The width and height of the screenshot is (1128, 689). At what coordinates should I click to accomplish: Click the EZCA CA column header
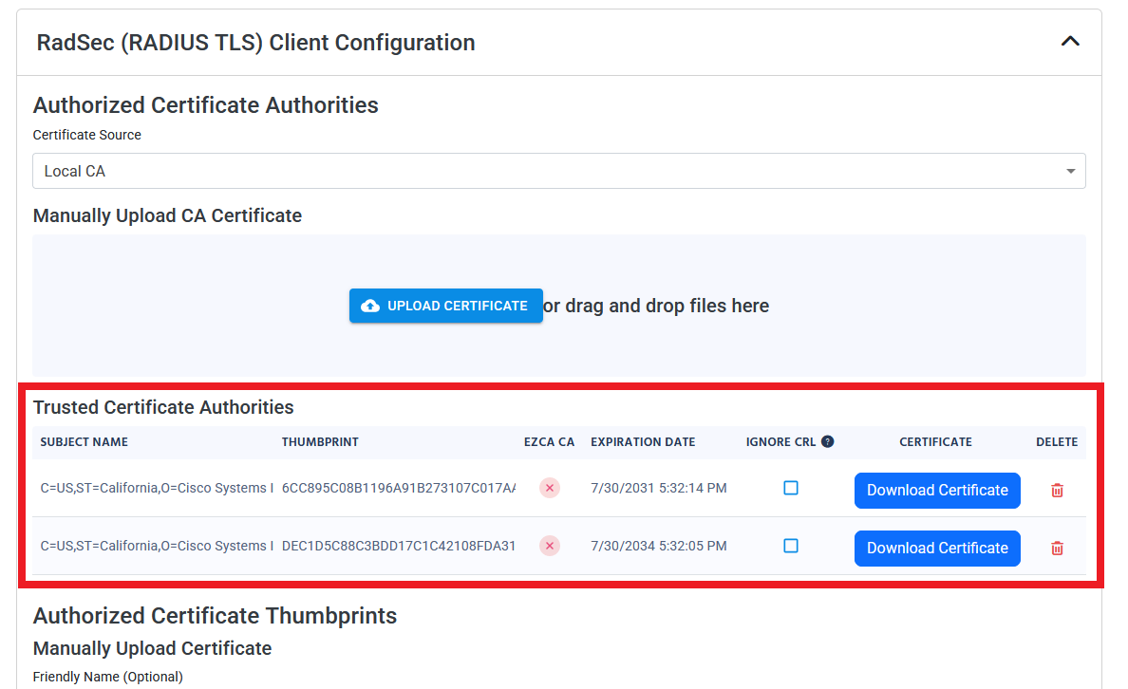[549, 442]
